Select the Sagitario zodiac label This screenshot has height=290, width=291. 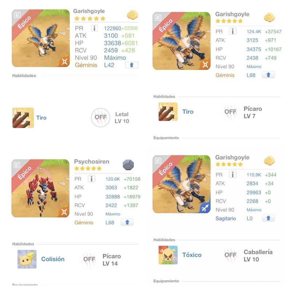[226, 219]
